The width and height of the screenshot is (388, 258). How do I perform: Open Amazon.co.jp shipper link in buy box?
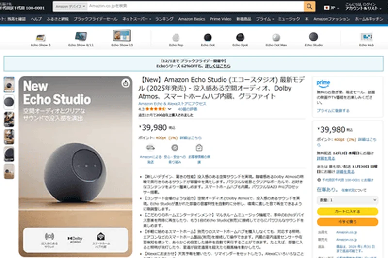(x=346, y=232)
